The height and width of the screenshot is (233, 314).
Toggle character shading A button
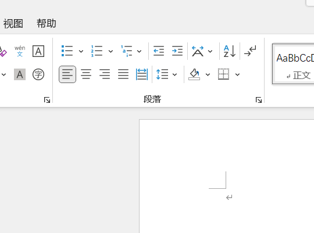(x=20, y=74)
